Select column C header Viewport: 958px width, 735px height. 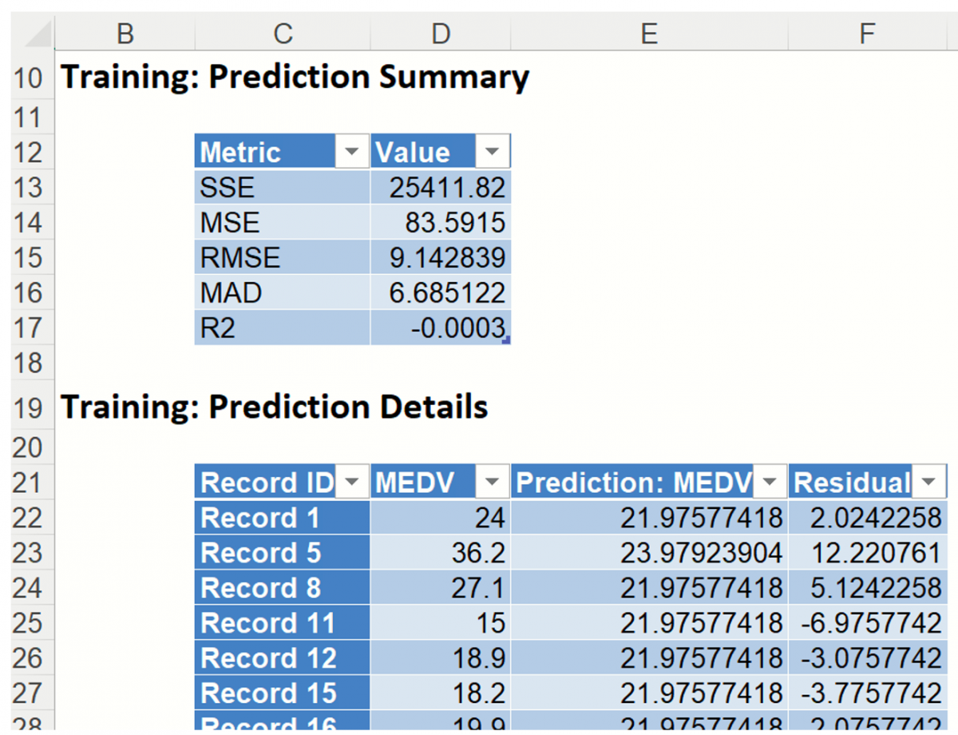tap(283, 33)
